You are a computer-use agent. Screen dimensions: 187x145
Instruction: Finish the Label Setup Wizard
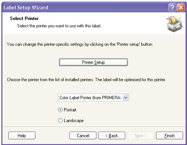pos(169,136)
